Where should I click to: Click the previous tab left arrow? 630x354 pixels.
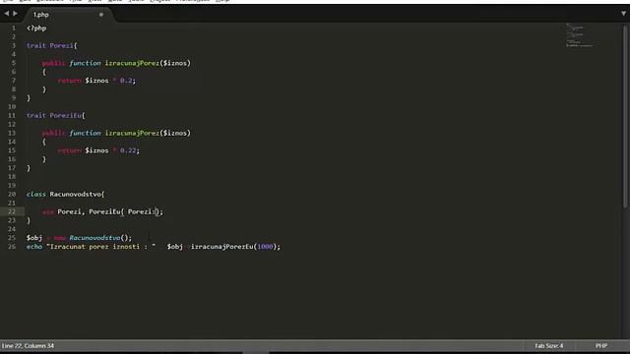pos(7,14)
